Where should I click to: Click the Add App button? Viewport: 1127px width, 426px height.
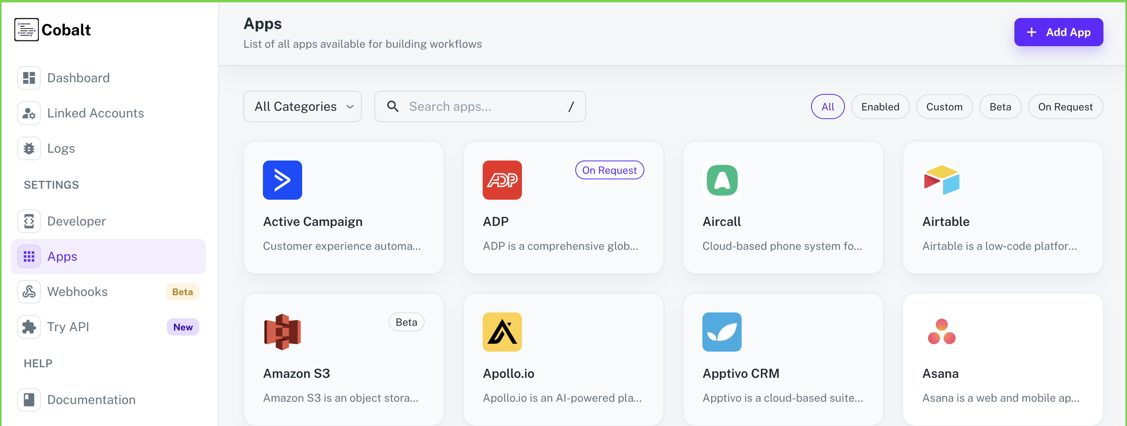1059,32
